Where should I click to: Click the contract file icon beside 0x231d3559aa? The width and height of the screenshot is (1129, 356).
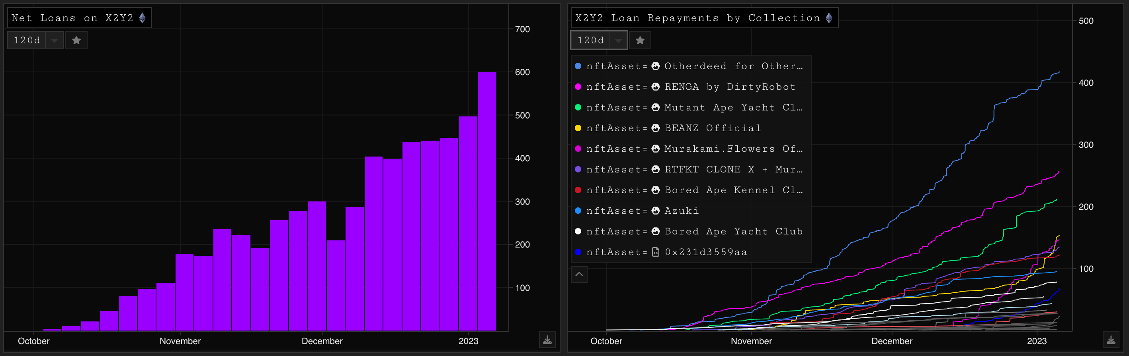coord(656,252)
